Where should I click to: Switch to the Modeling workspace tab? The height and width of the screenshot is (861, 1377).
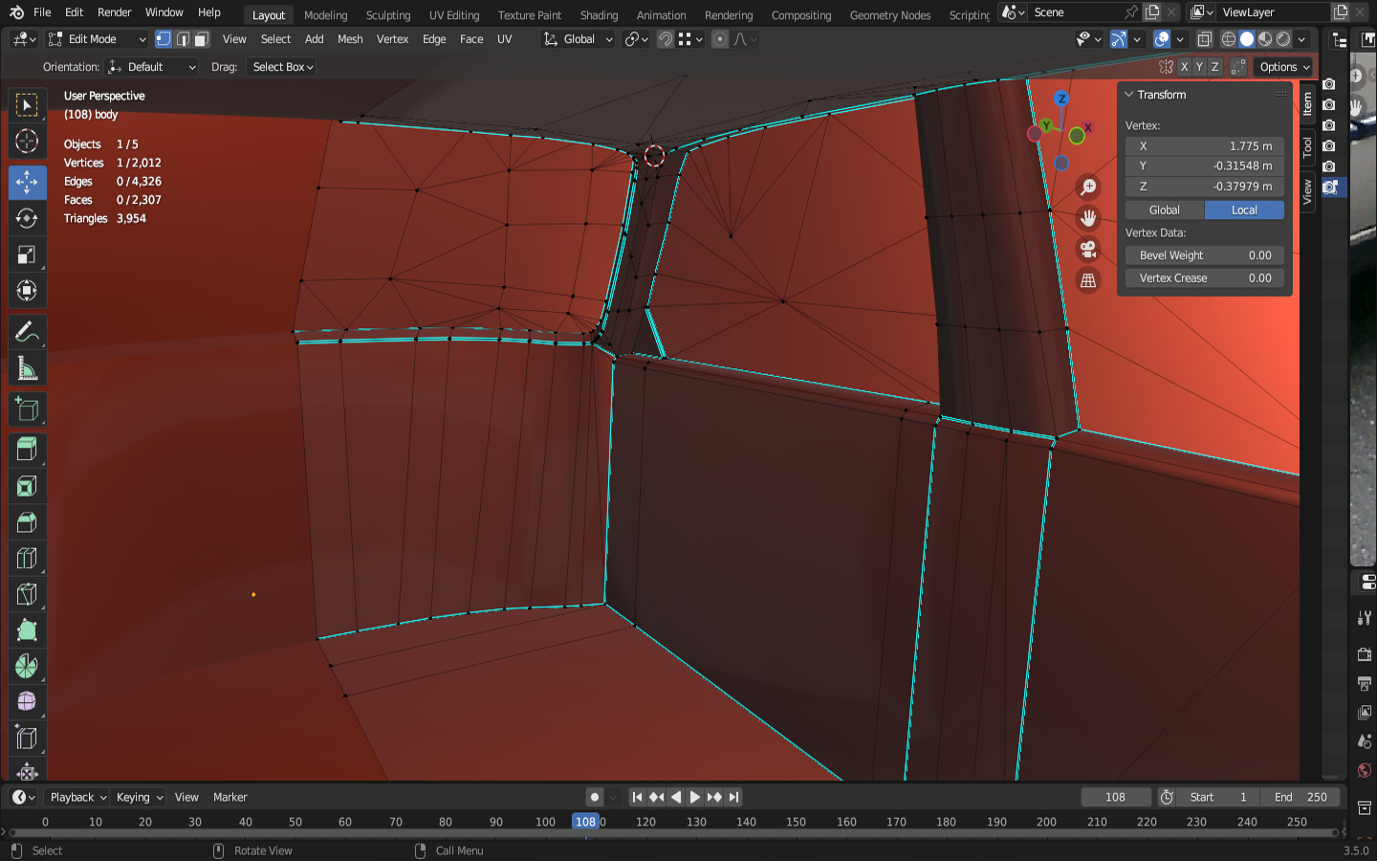point(326,14)
